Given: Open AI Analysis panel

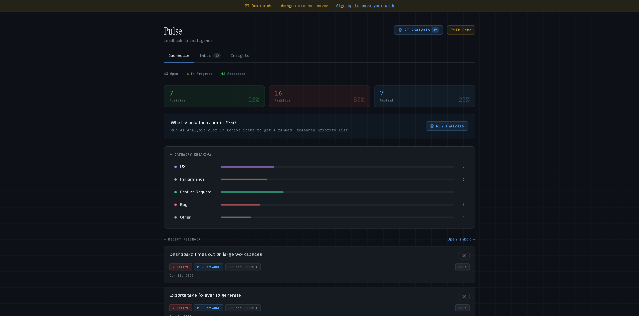Looking at the screenshot, I should (x=418, y=30).
